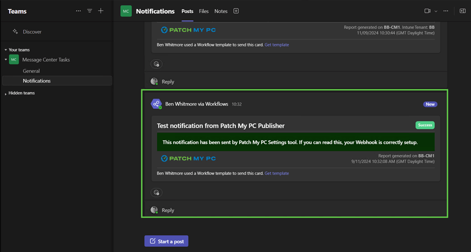
Task: Open meeting options dropdown arrow beside camera
Action: pyautogui.click(x=436, y=11)
